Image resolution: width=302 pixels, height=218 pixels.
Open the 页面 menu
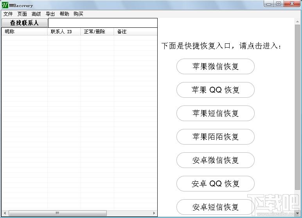pyautogui.click(x=22, y=14)
